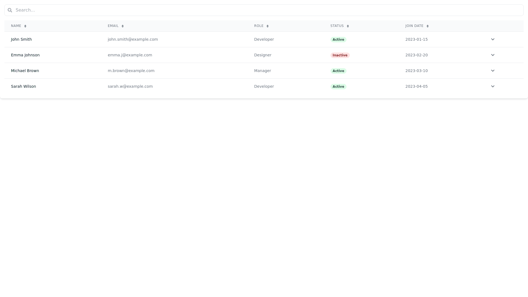This screenshot has height=297, width=528.
Task: Sort by Name column icon
Action: (25, 26)
